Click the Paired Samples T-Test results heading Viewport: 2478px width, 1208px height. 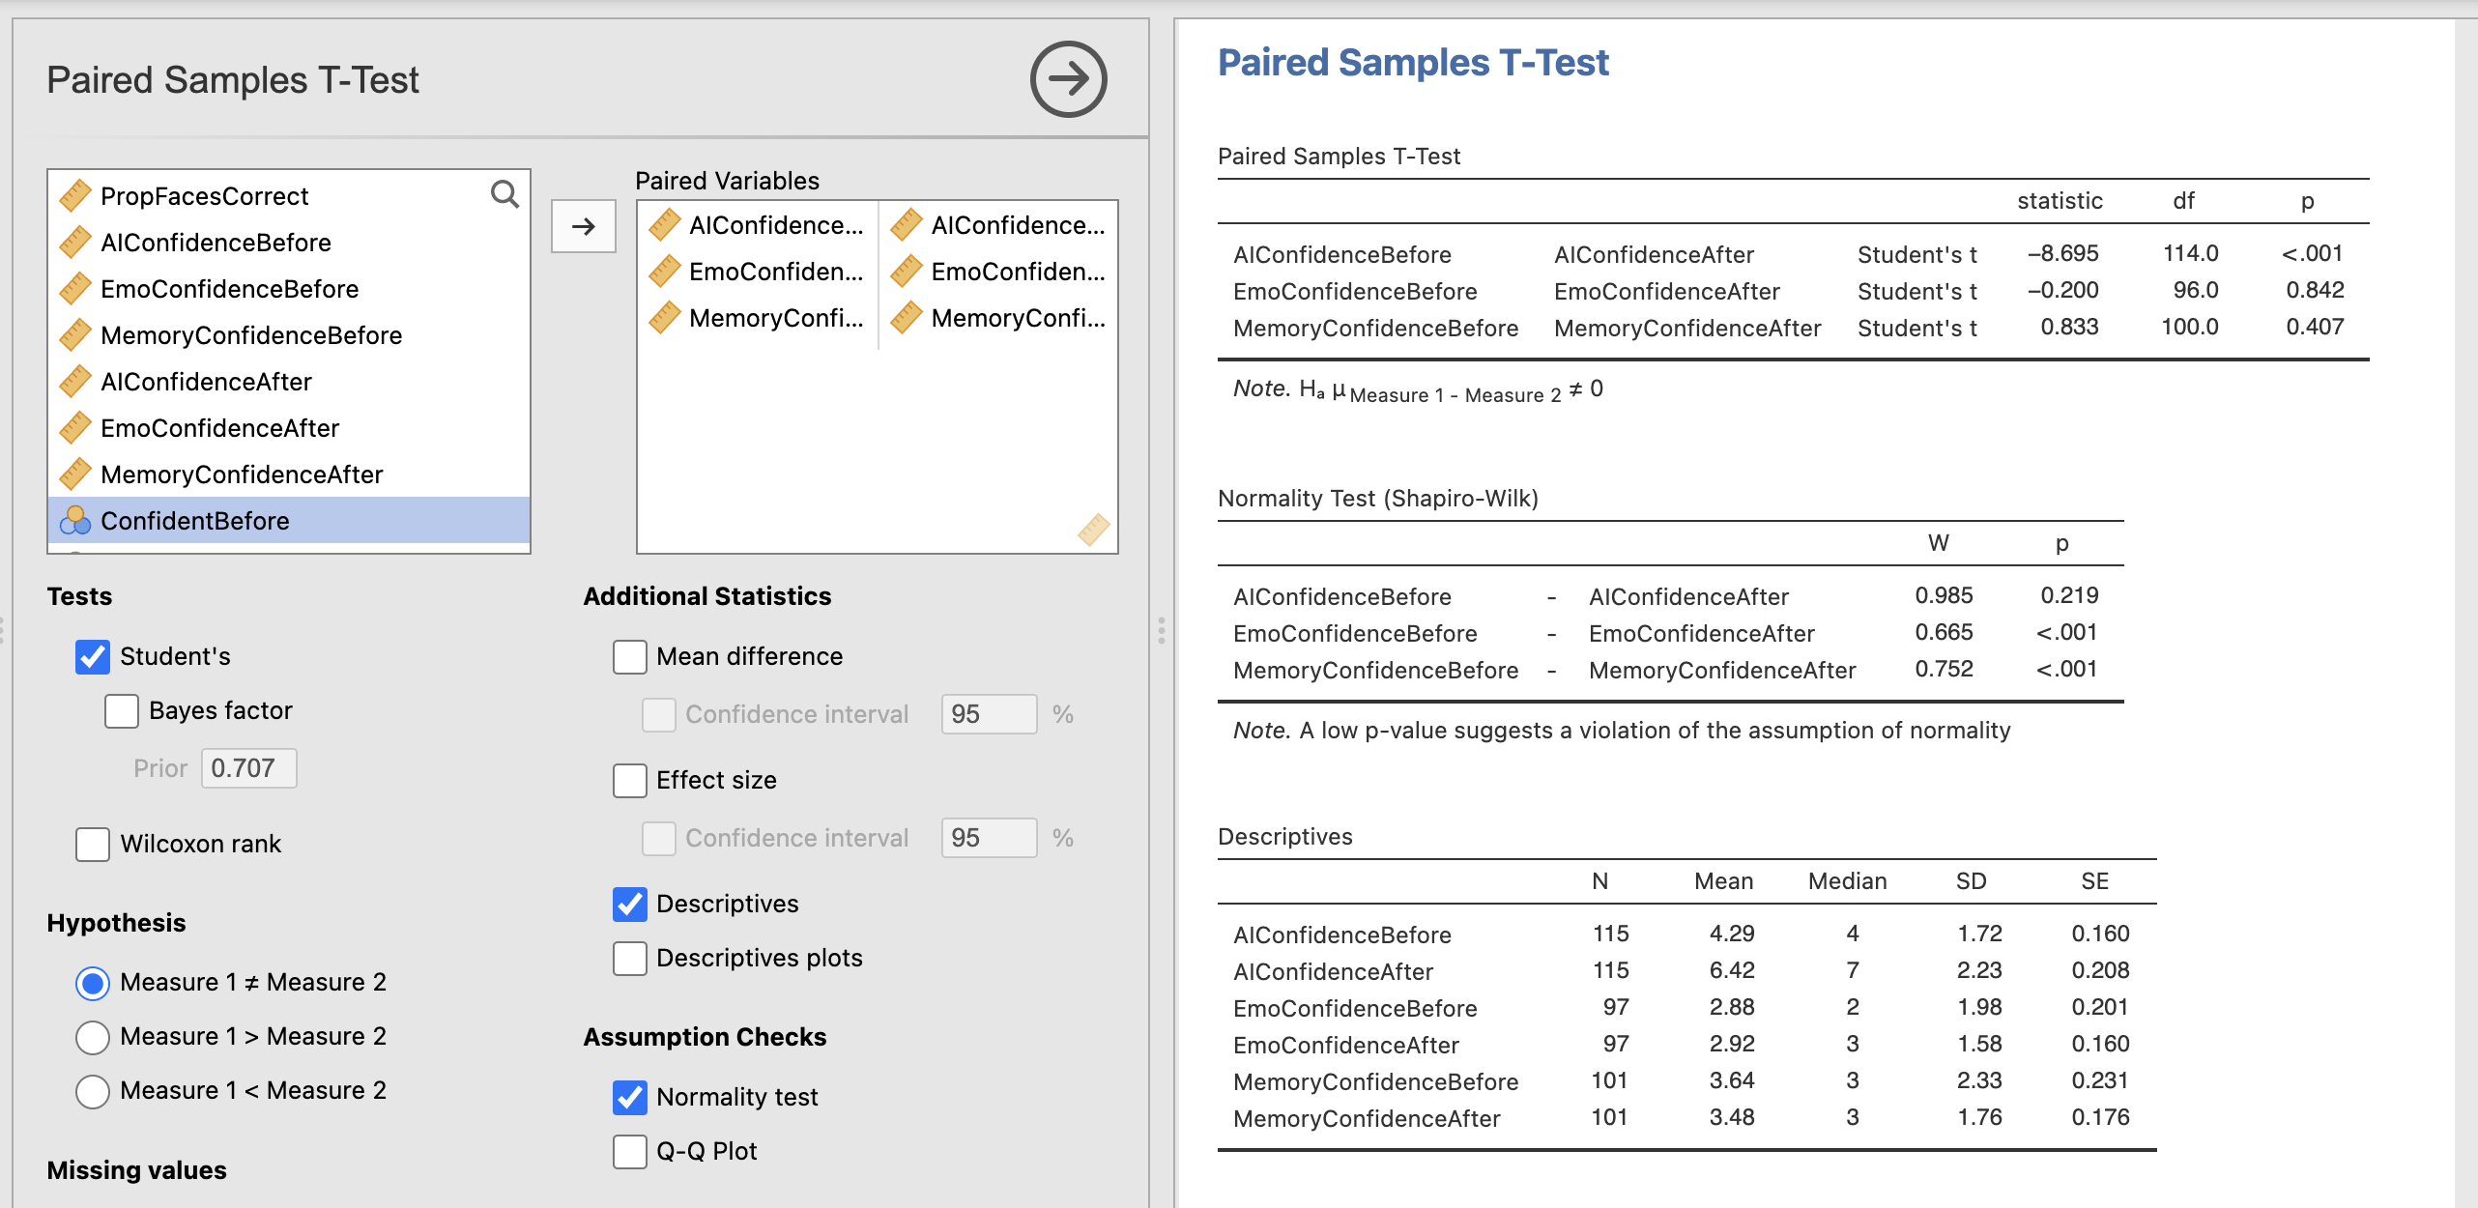tap(1412, 63)
